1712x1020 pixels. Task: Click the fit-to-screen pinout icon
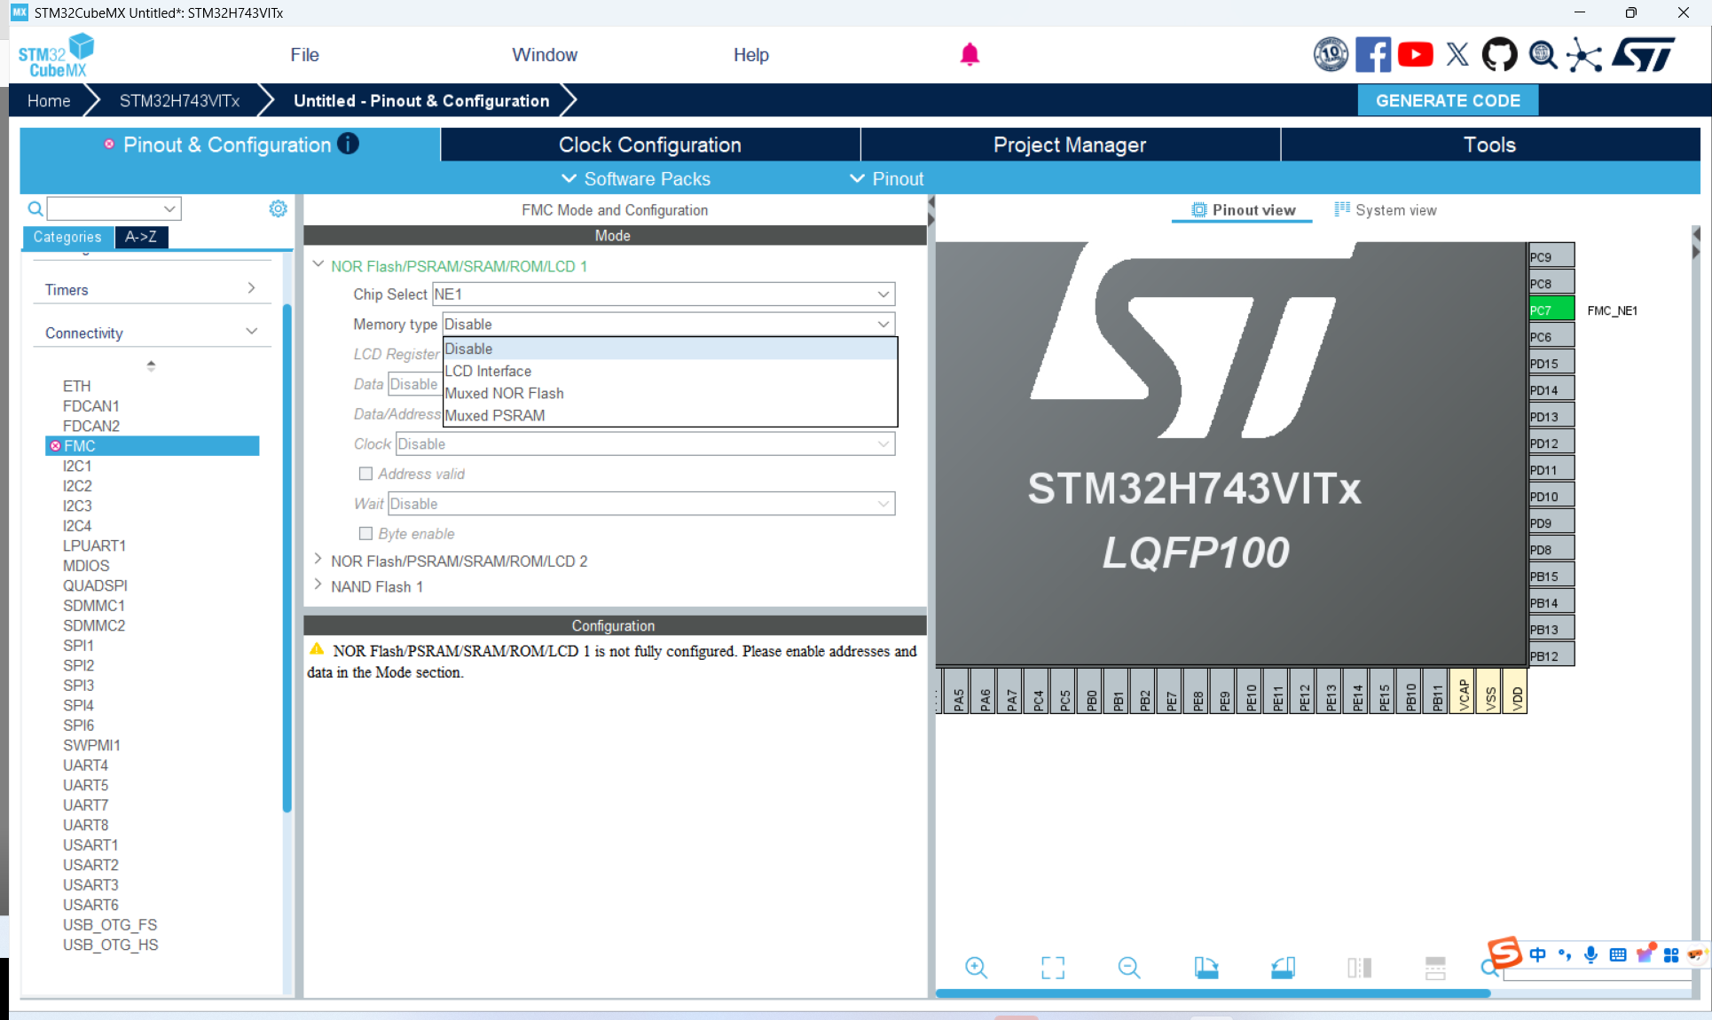(1052, 967)
